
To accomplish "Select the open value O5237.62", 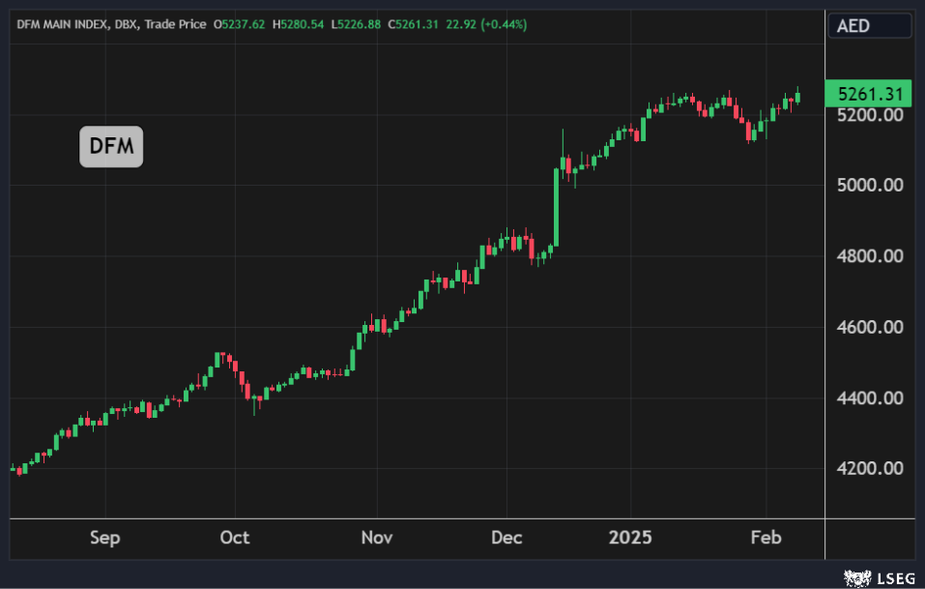I will click(x=239, y=25).
